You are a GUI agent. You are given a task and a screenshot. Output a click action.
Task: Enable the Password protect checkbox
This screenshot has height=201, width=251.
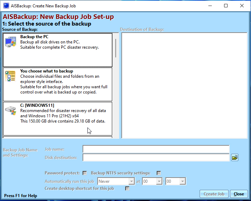[x=85, y=173]
